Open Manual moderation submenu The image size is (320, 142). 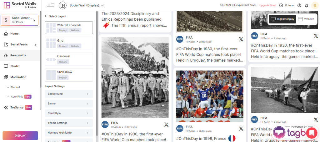click(x=15, y=87)
